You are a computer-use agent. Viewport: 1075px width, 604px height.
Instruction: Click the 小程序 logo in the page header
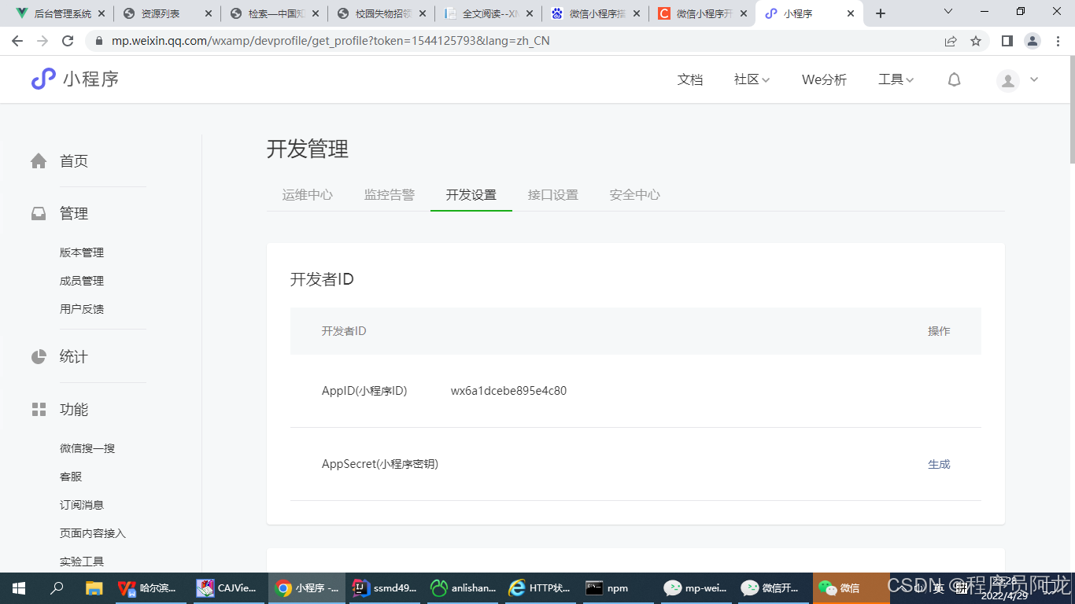[x=75, y=79]
